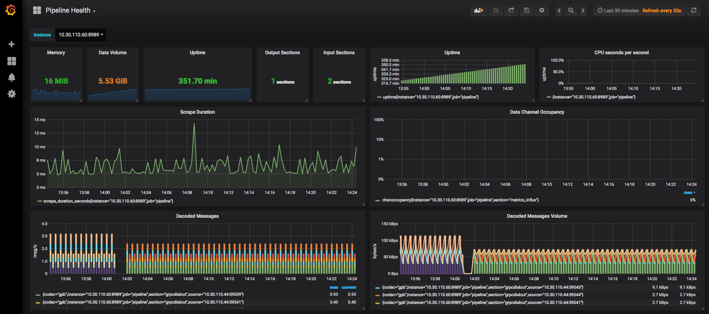
Task: Open the Alerting bell icon
Action: (12, 77)
